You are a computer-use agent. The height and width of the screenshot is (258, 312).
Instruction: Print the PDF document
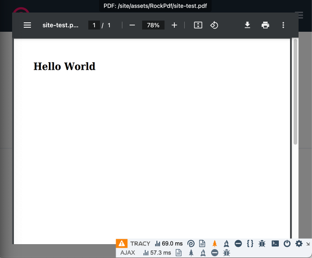(x=265, y=25)
